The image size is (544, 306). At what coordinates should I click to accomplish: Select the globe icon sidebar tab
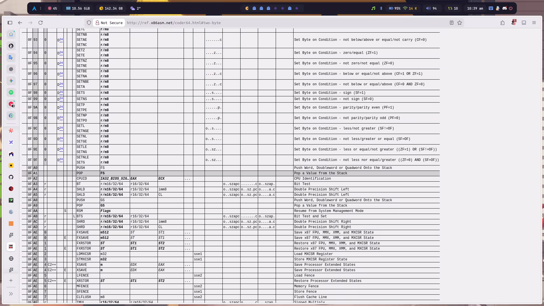[x=11, y=258]
